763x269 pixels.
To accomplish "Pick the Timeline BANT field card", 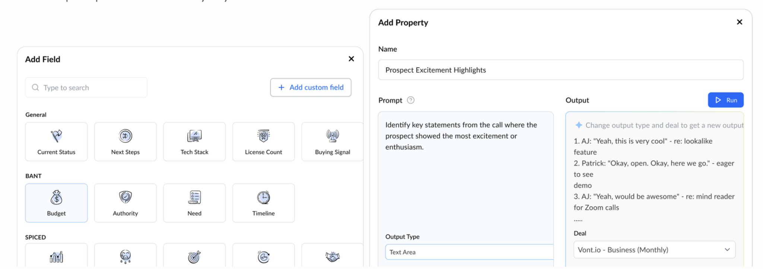I will point(263,203).
